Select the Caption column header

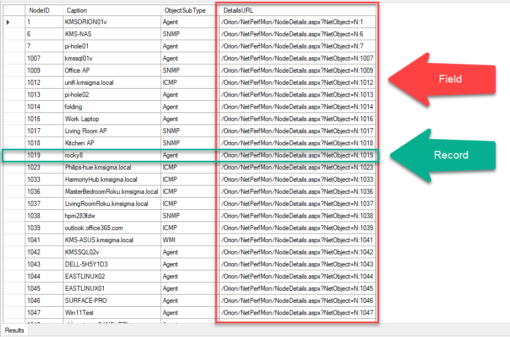point(111,10)
